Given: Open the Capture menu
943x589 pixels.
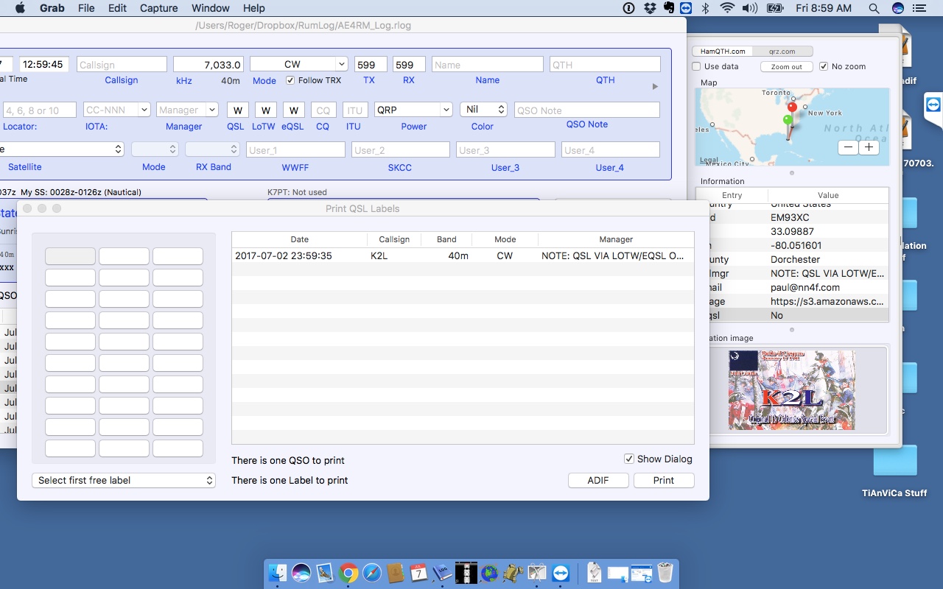Looking at the screenshot, I should point(158,8).
